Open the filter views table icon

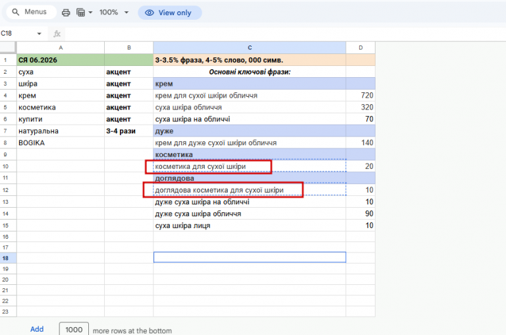coord(80,13)
